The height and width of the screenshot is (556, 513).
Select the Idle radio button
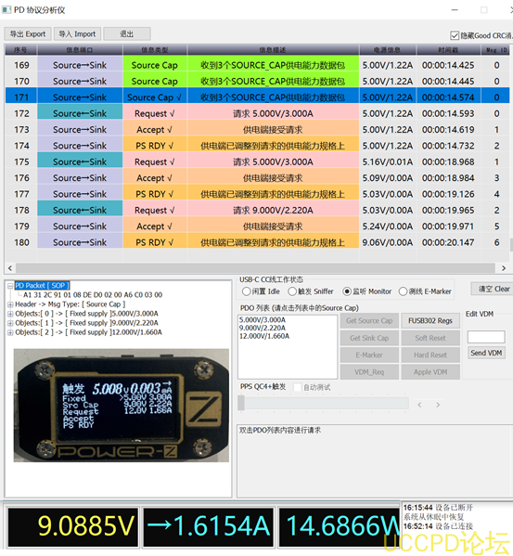click(246, 291)
